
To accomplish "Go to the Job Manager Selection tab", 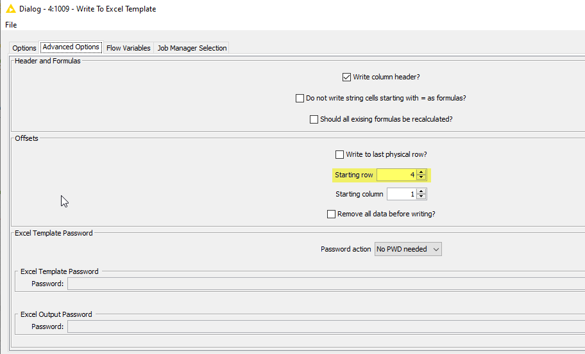I will [x=192, y=48].
